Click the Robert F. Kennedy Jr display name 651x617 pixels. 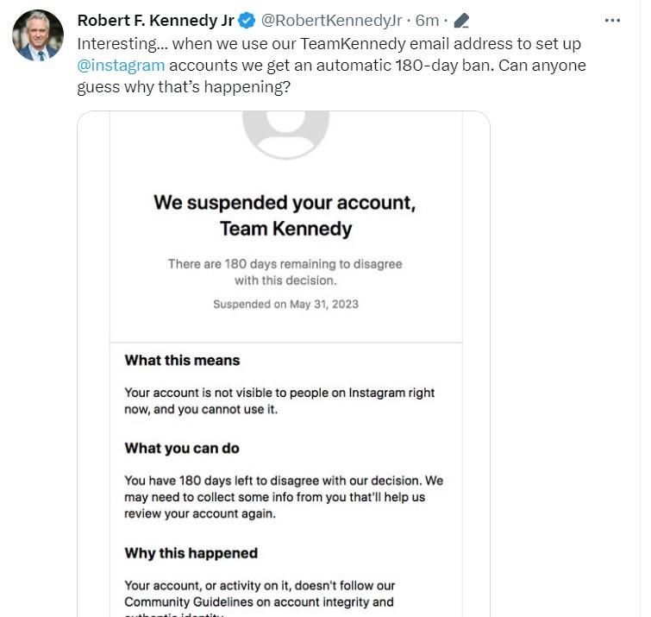[x=156, y=20]
